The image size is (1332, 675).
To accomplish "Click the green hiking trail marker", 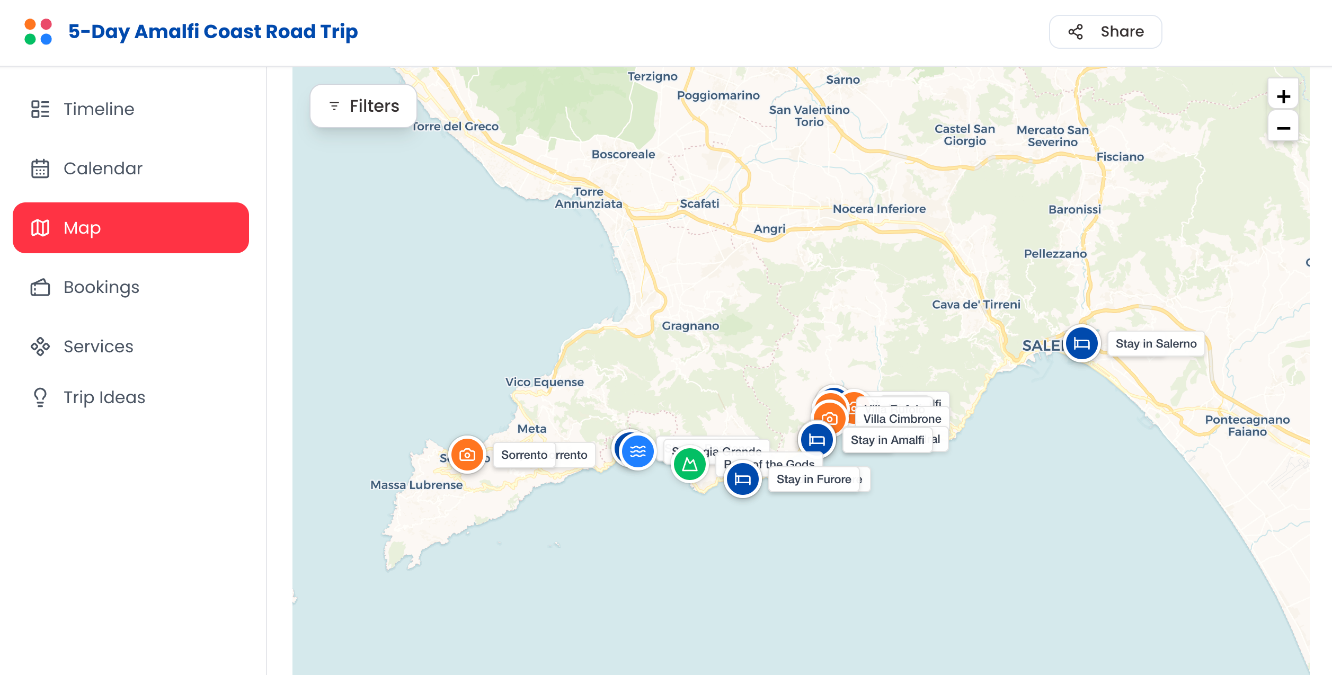I will point(689,464).
